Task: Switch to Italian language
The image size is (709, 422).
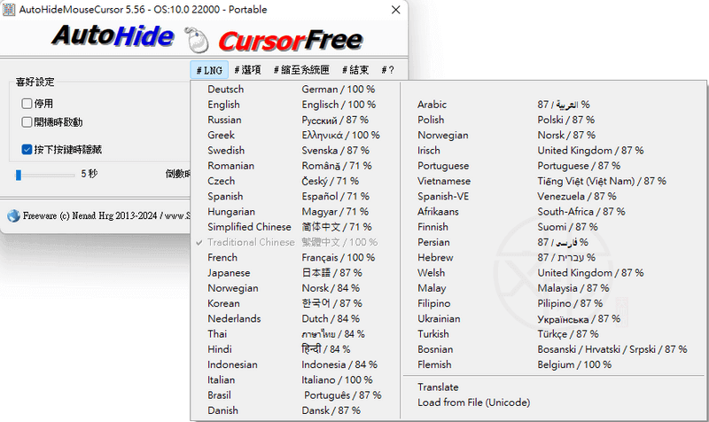Action: pos(295,380)
